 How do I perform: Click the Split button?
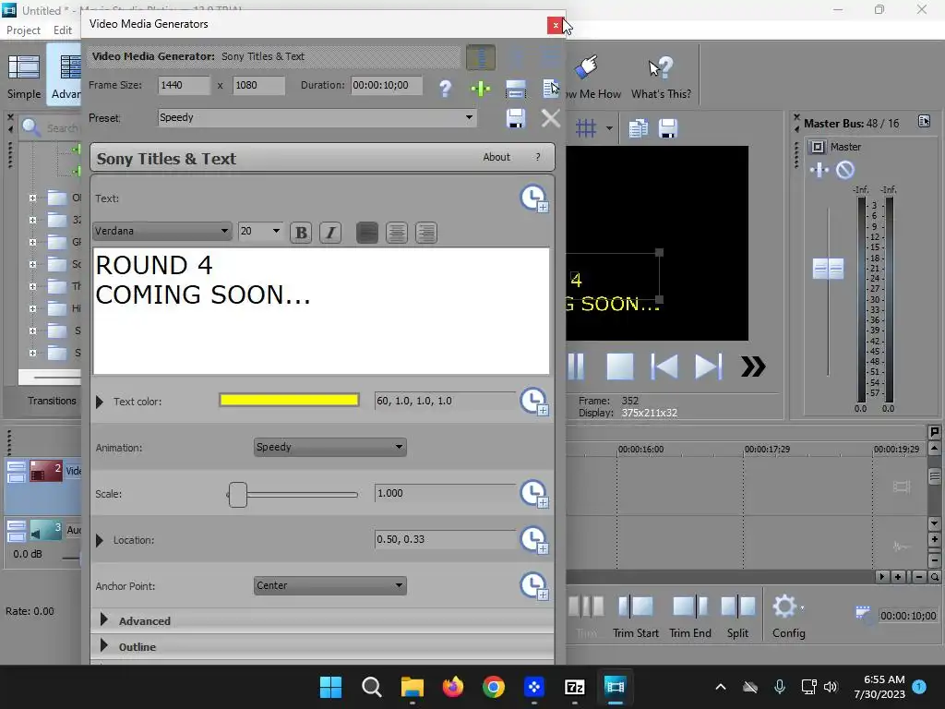point(737,617)
